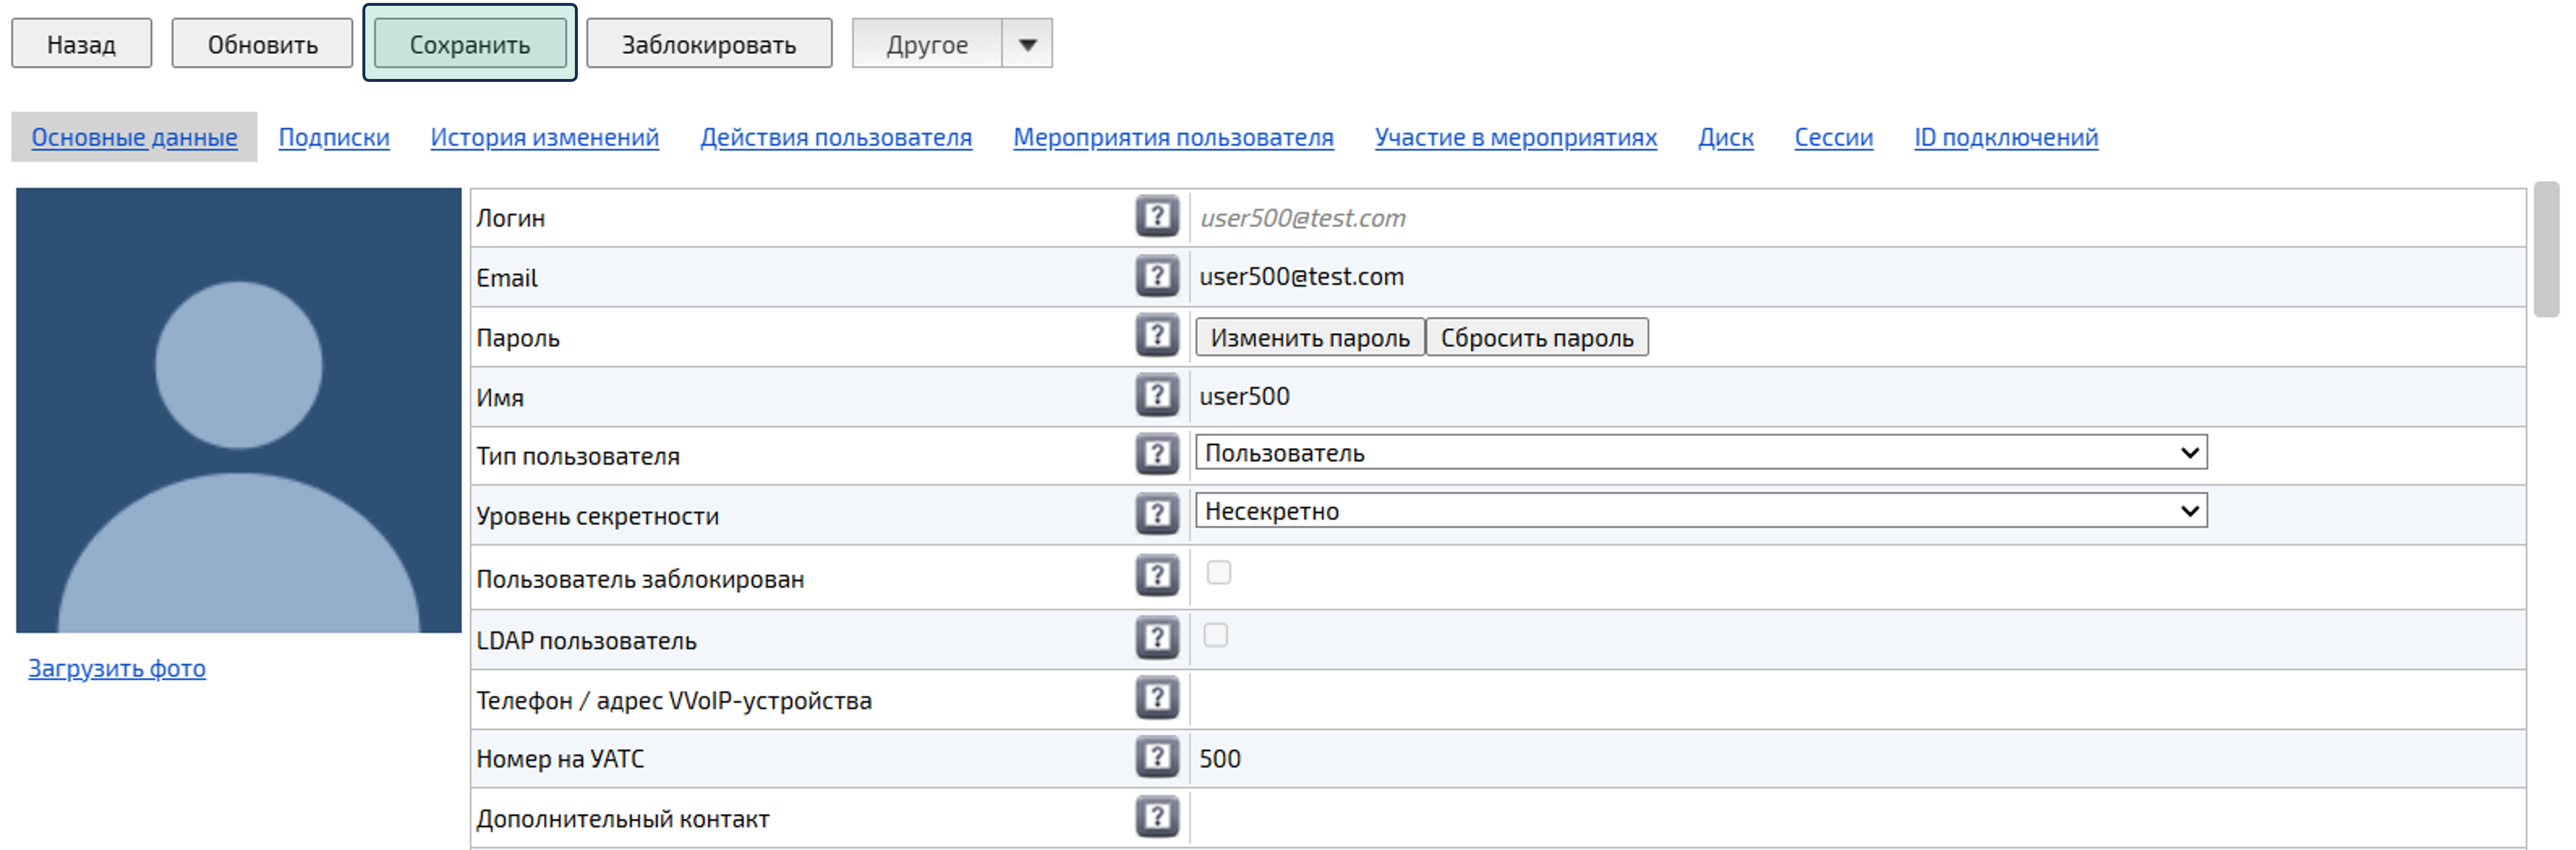This screenshot has height=850, width=2576.
Task: Expand the Другое button arrow
Action: coord(1027,44)
